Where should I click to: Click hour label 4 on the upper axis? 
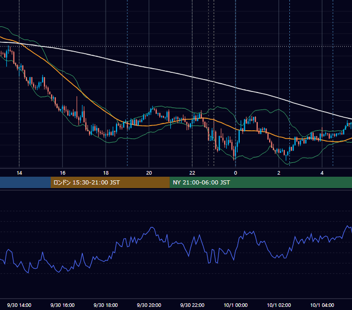tap(322, 173)
